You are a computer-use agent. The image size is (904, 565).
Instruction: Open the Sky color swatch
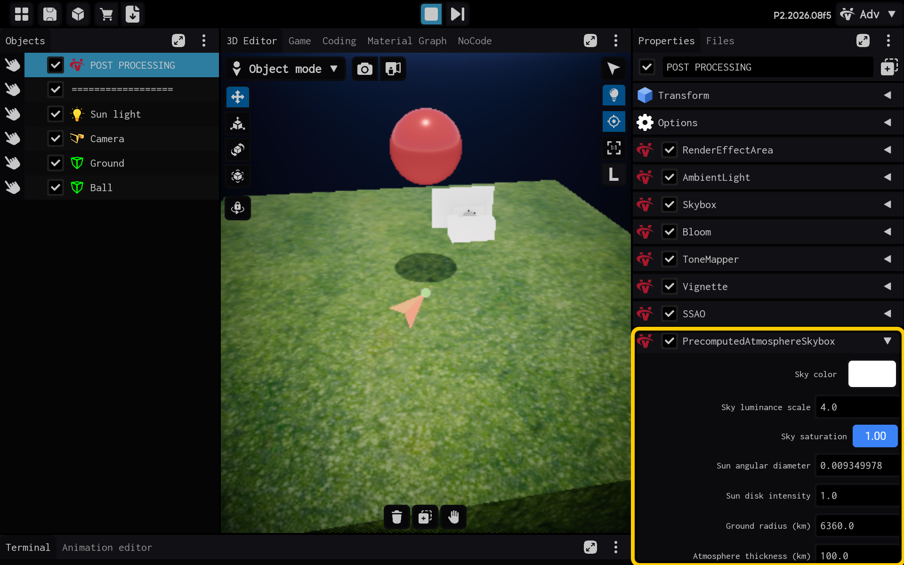coord(872,374)
